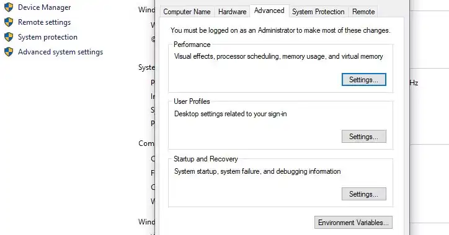Click the Administrator notice text

tap(280, 30)
